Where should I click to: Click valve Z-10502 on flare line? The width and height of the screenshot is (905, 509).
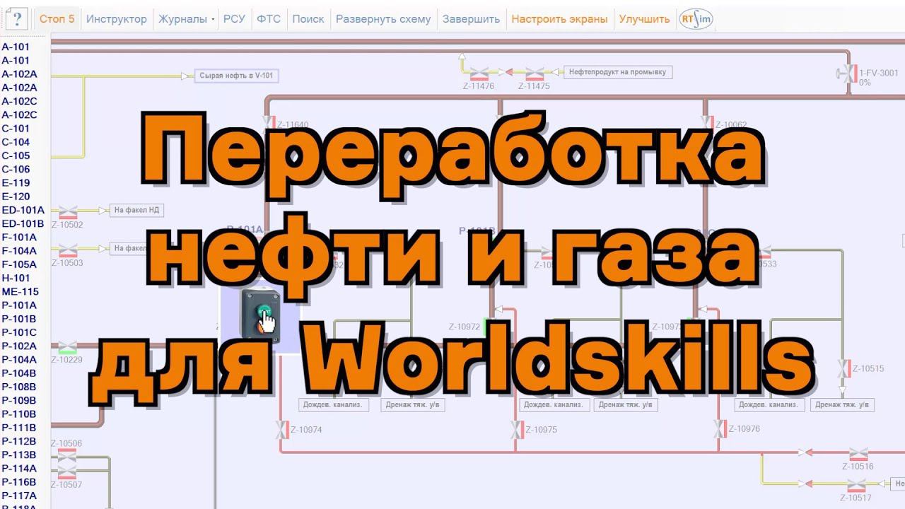pyautogui.click(x=68, y=211)
